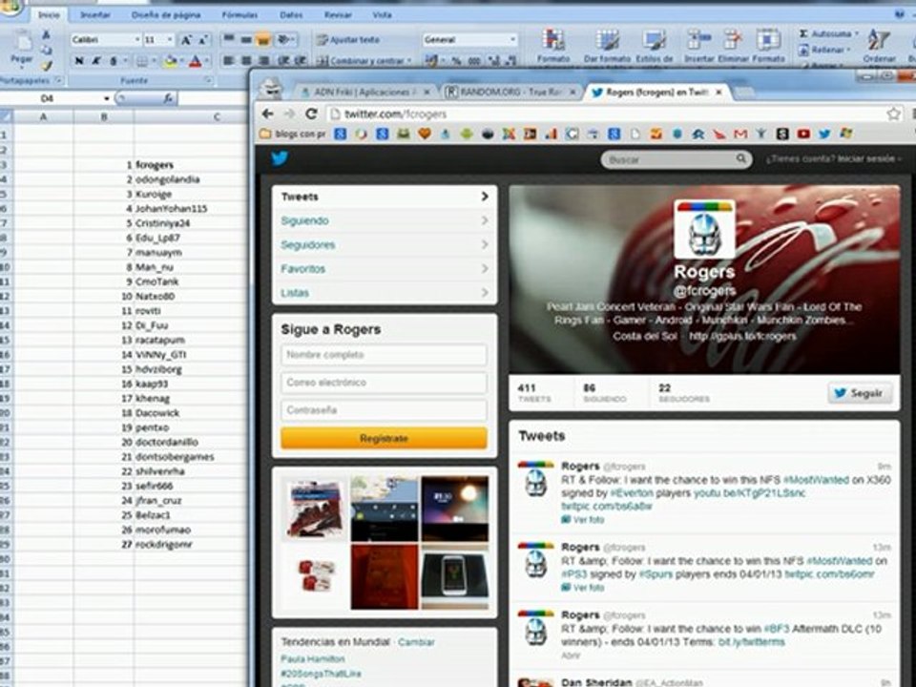Enable Ajustar texto wrap text in Excel
The image size is (916, 687).
point(348,40)
